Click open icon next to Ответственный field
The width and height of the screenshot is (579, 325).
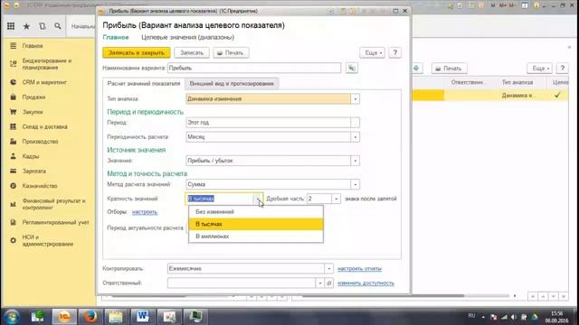pyautogui.click(x=329, y=283)
